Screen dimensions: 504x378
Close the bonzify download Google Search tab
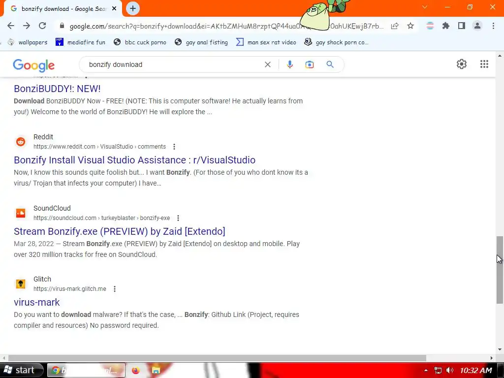coord(114,9)
